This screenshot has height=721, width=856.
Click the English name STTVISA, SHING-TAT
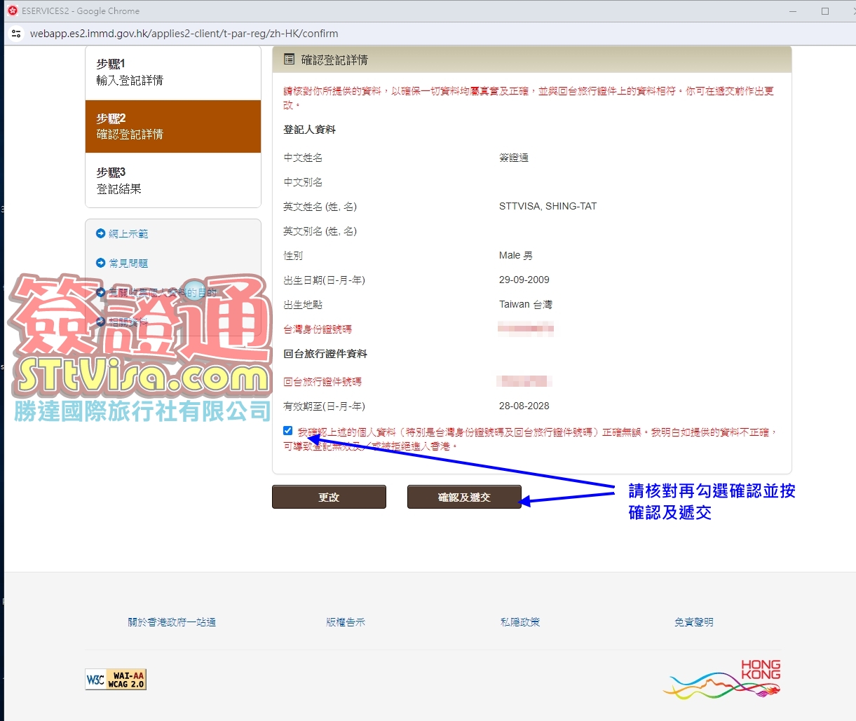click(x=548, y=206)
